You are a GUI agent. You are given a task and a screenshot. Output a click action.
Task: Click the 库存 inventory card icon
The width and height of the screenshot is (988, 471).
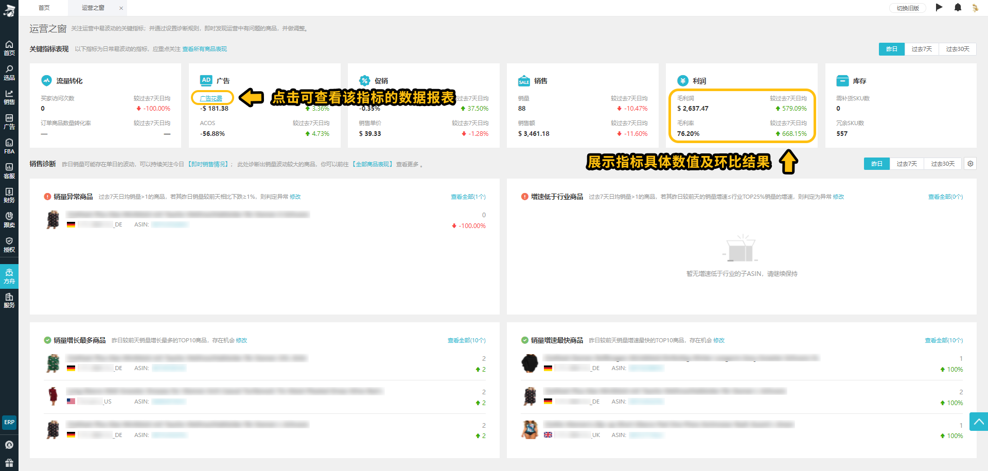(842, 80)
